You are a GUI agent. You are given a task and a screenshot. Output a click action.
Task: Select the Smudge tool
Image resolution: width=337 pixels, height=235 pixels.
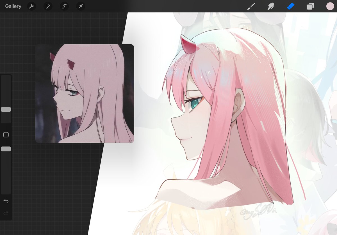coord(270,6)
